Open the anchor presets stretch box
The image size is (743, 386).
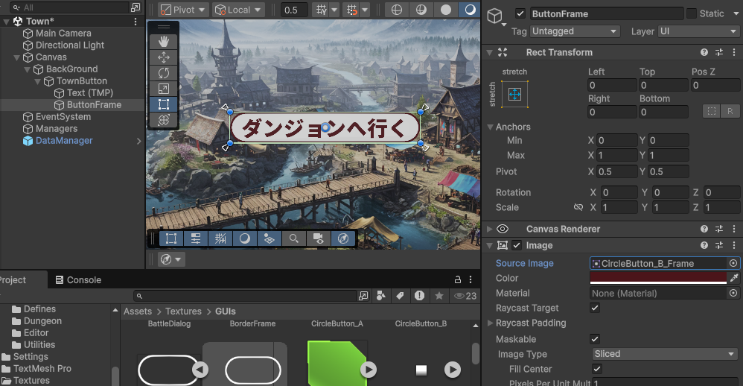point(514,94)
